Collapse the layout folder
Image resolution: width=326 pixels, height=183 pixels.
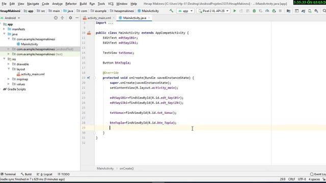click(x=9, y=69)
